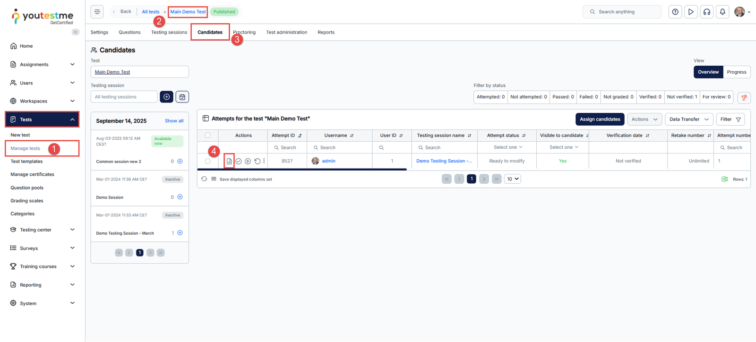756x342 pixels.
Task: Open the Data Transfer dropdown
Action: tap(688, 119)
